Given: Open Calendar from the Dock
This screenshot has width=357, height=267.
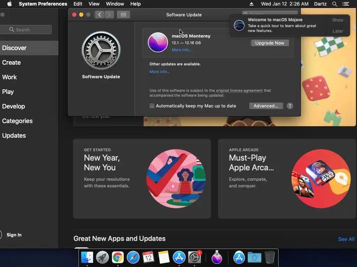Looking at the screenshot, I should tap(148, 258).
